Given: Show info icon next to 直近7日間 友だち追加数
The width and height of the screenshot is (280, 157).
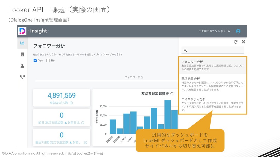Looking at the screenshot, I should (x=86, y=142).
